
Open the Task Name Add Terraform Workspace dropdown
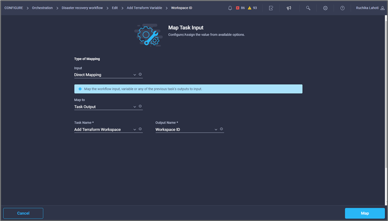pos(105,130)
